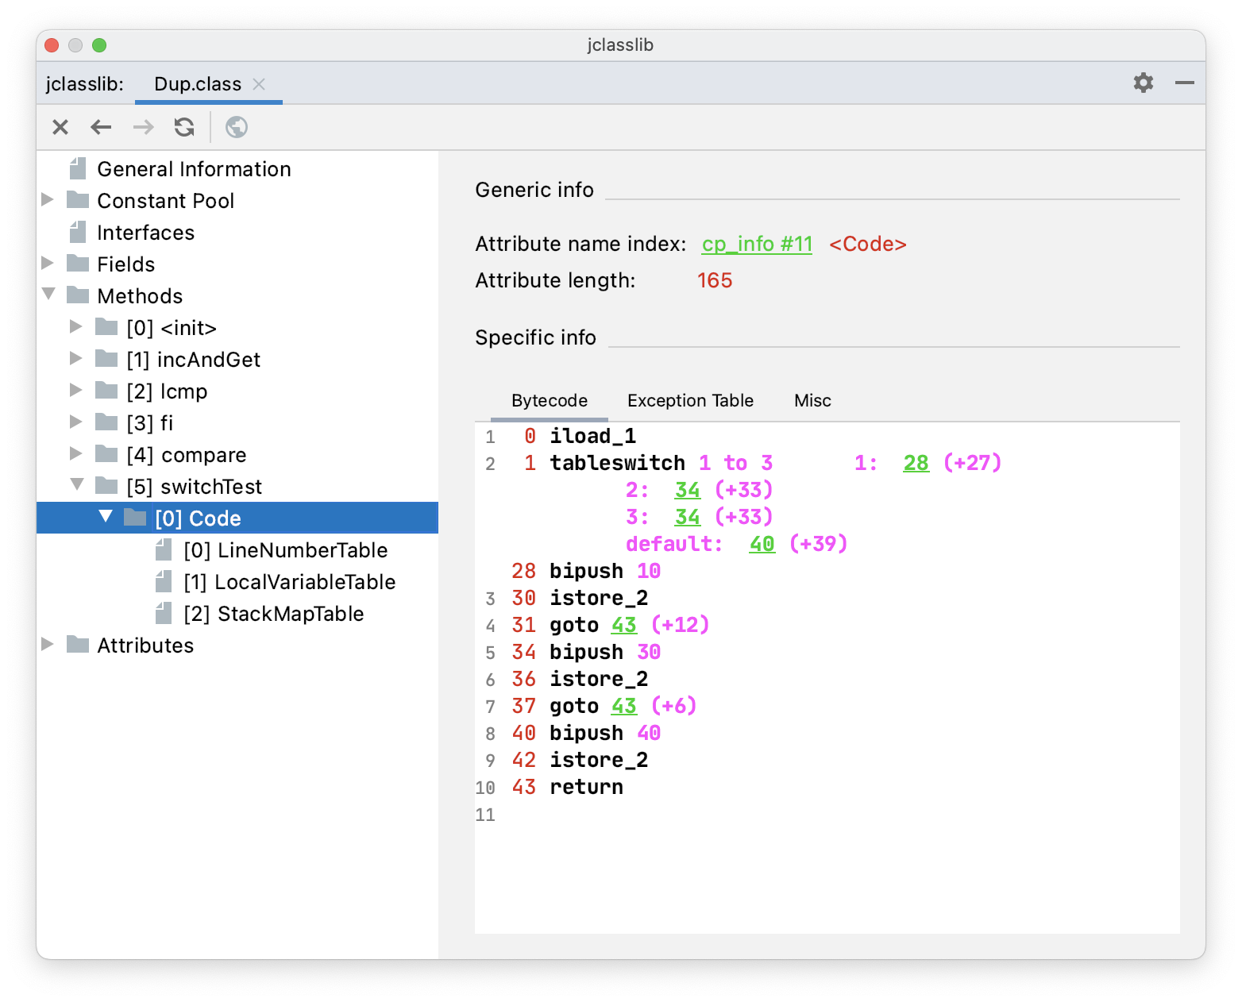Collapse the switchTest method node
This screenshot has height=1002, width=1242.
tap(77, 485)
